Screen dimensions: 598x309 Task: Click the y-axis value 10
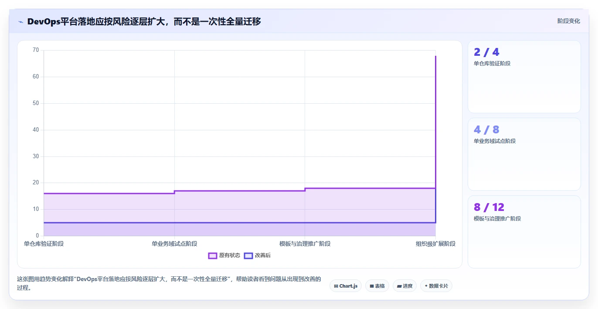click(x=36, y=209)
